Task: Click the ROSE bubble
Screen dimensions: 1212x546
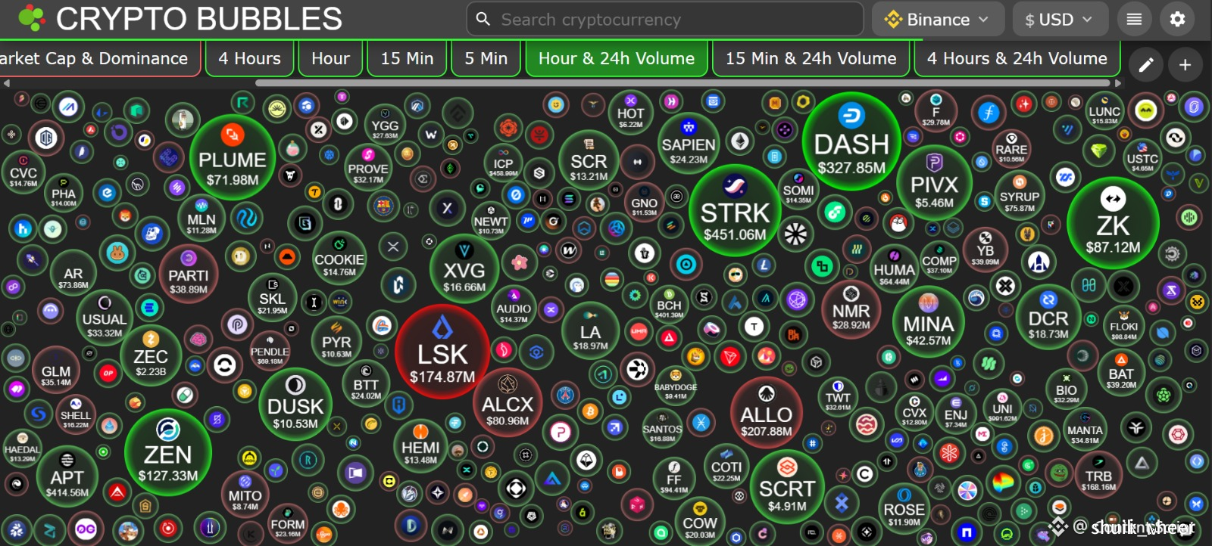Action: point(904,508)
